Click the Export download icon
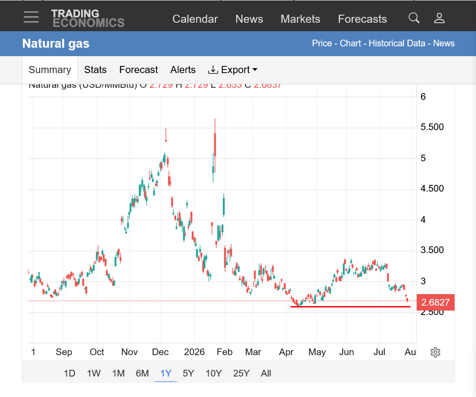The width and height of the screenshot is (476, 397). pos(213,70)
